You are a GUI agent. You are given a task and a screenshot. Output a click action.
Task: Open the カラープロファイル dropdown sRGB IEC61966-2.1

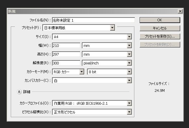pyautogui.click(x=92, y=103)
